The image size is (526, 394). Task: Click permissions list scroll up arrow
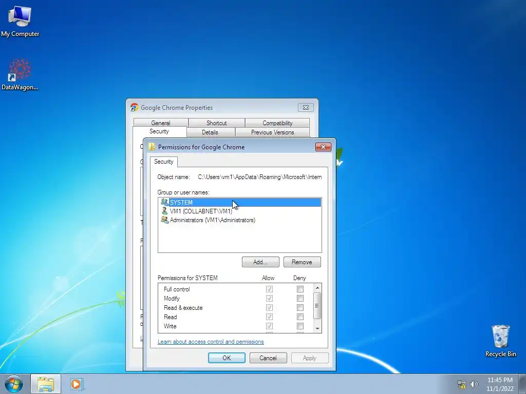(x=317, y=288)
